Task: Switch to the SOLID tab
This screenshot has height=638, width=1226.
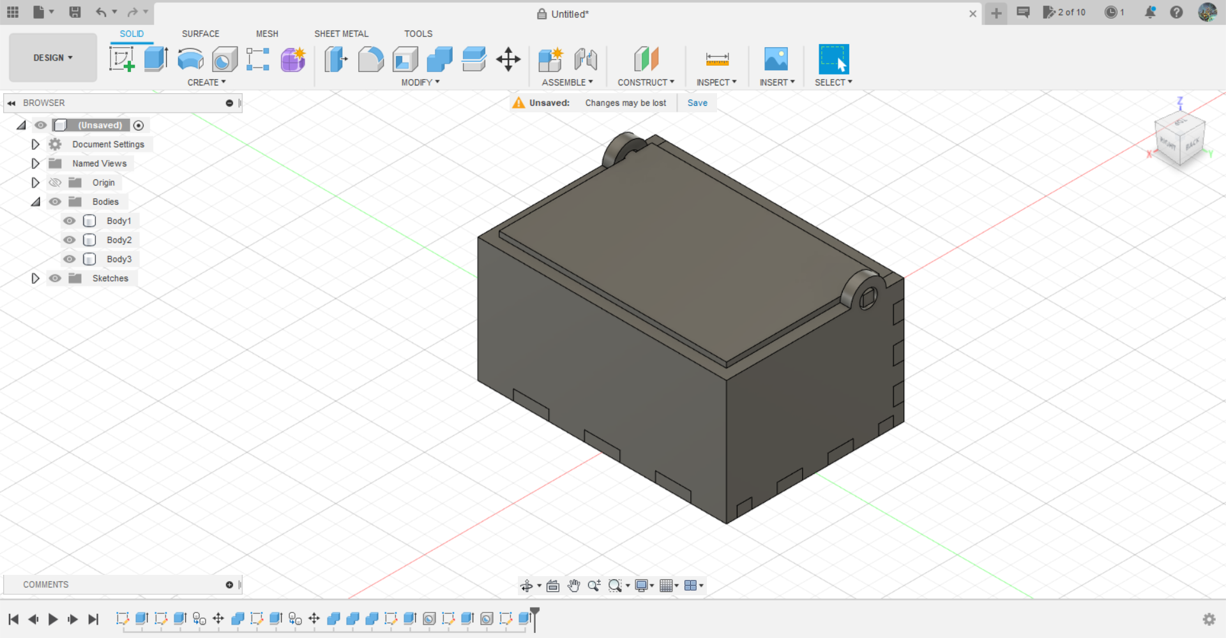Action: tap(132, 34)
